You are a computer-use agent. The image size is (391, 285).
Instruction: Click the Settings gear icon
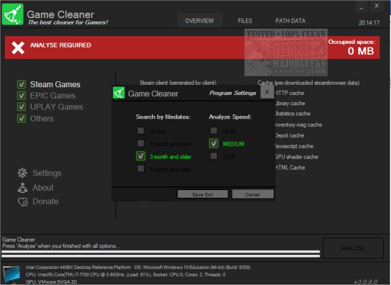[22, 173]
